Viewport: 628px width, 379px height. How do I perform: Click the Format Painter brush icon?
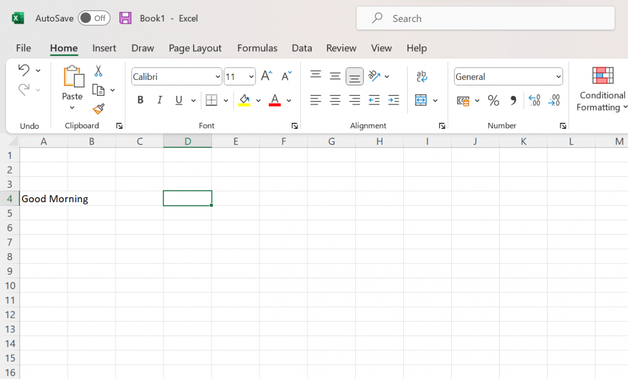tap(99, 109)
